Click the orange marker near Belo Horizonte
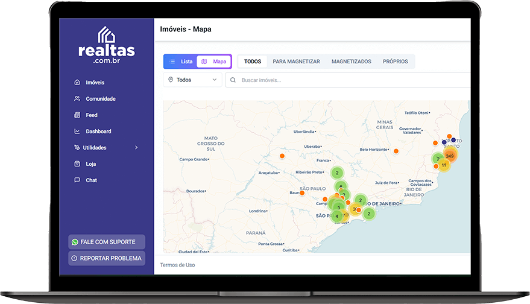 tap(396, 151)
